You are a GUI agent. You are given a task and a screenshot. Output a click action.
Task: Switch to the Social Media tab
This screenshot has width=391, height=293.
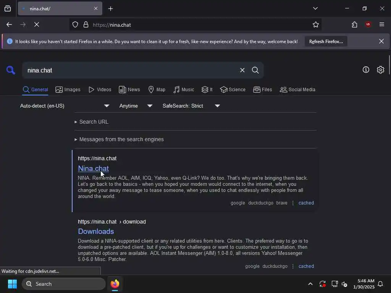297,90
